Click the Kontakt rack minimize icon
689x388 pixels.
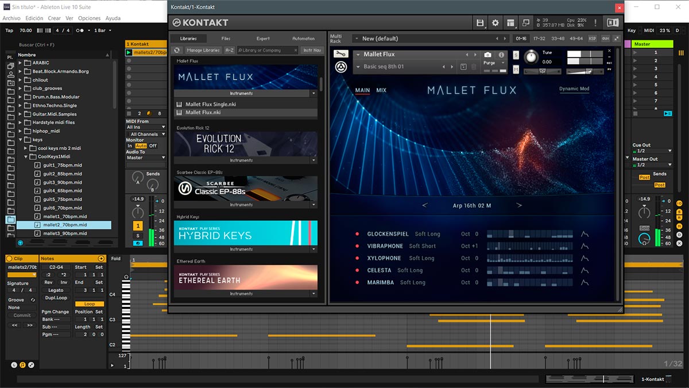point(616,39)
